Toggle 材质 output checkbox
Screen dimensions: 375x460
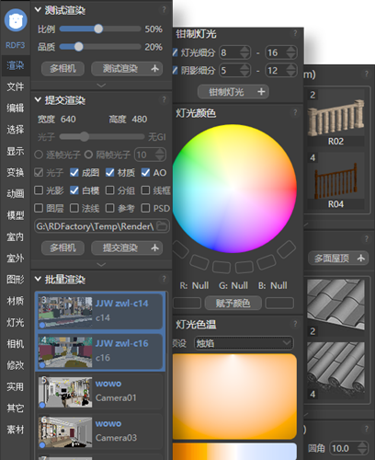[x=110, y=173]
